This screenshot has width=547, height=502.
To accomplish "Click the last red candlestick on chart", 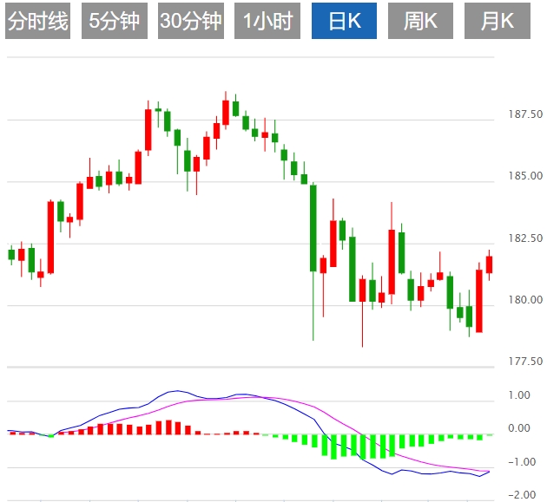I will pos(489,264).
